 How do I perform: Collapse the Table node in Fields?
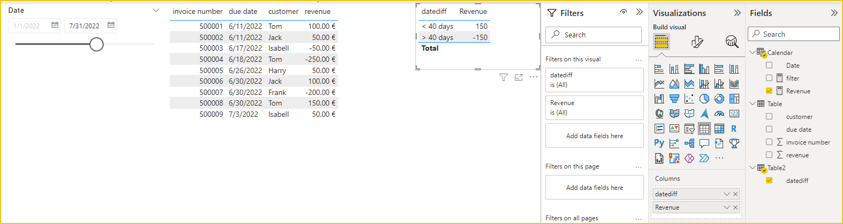pos(753,103)
